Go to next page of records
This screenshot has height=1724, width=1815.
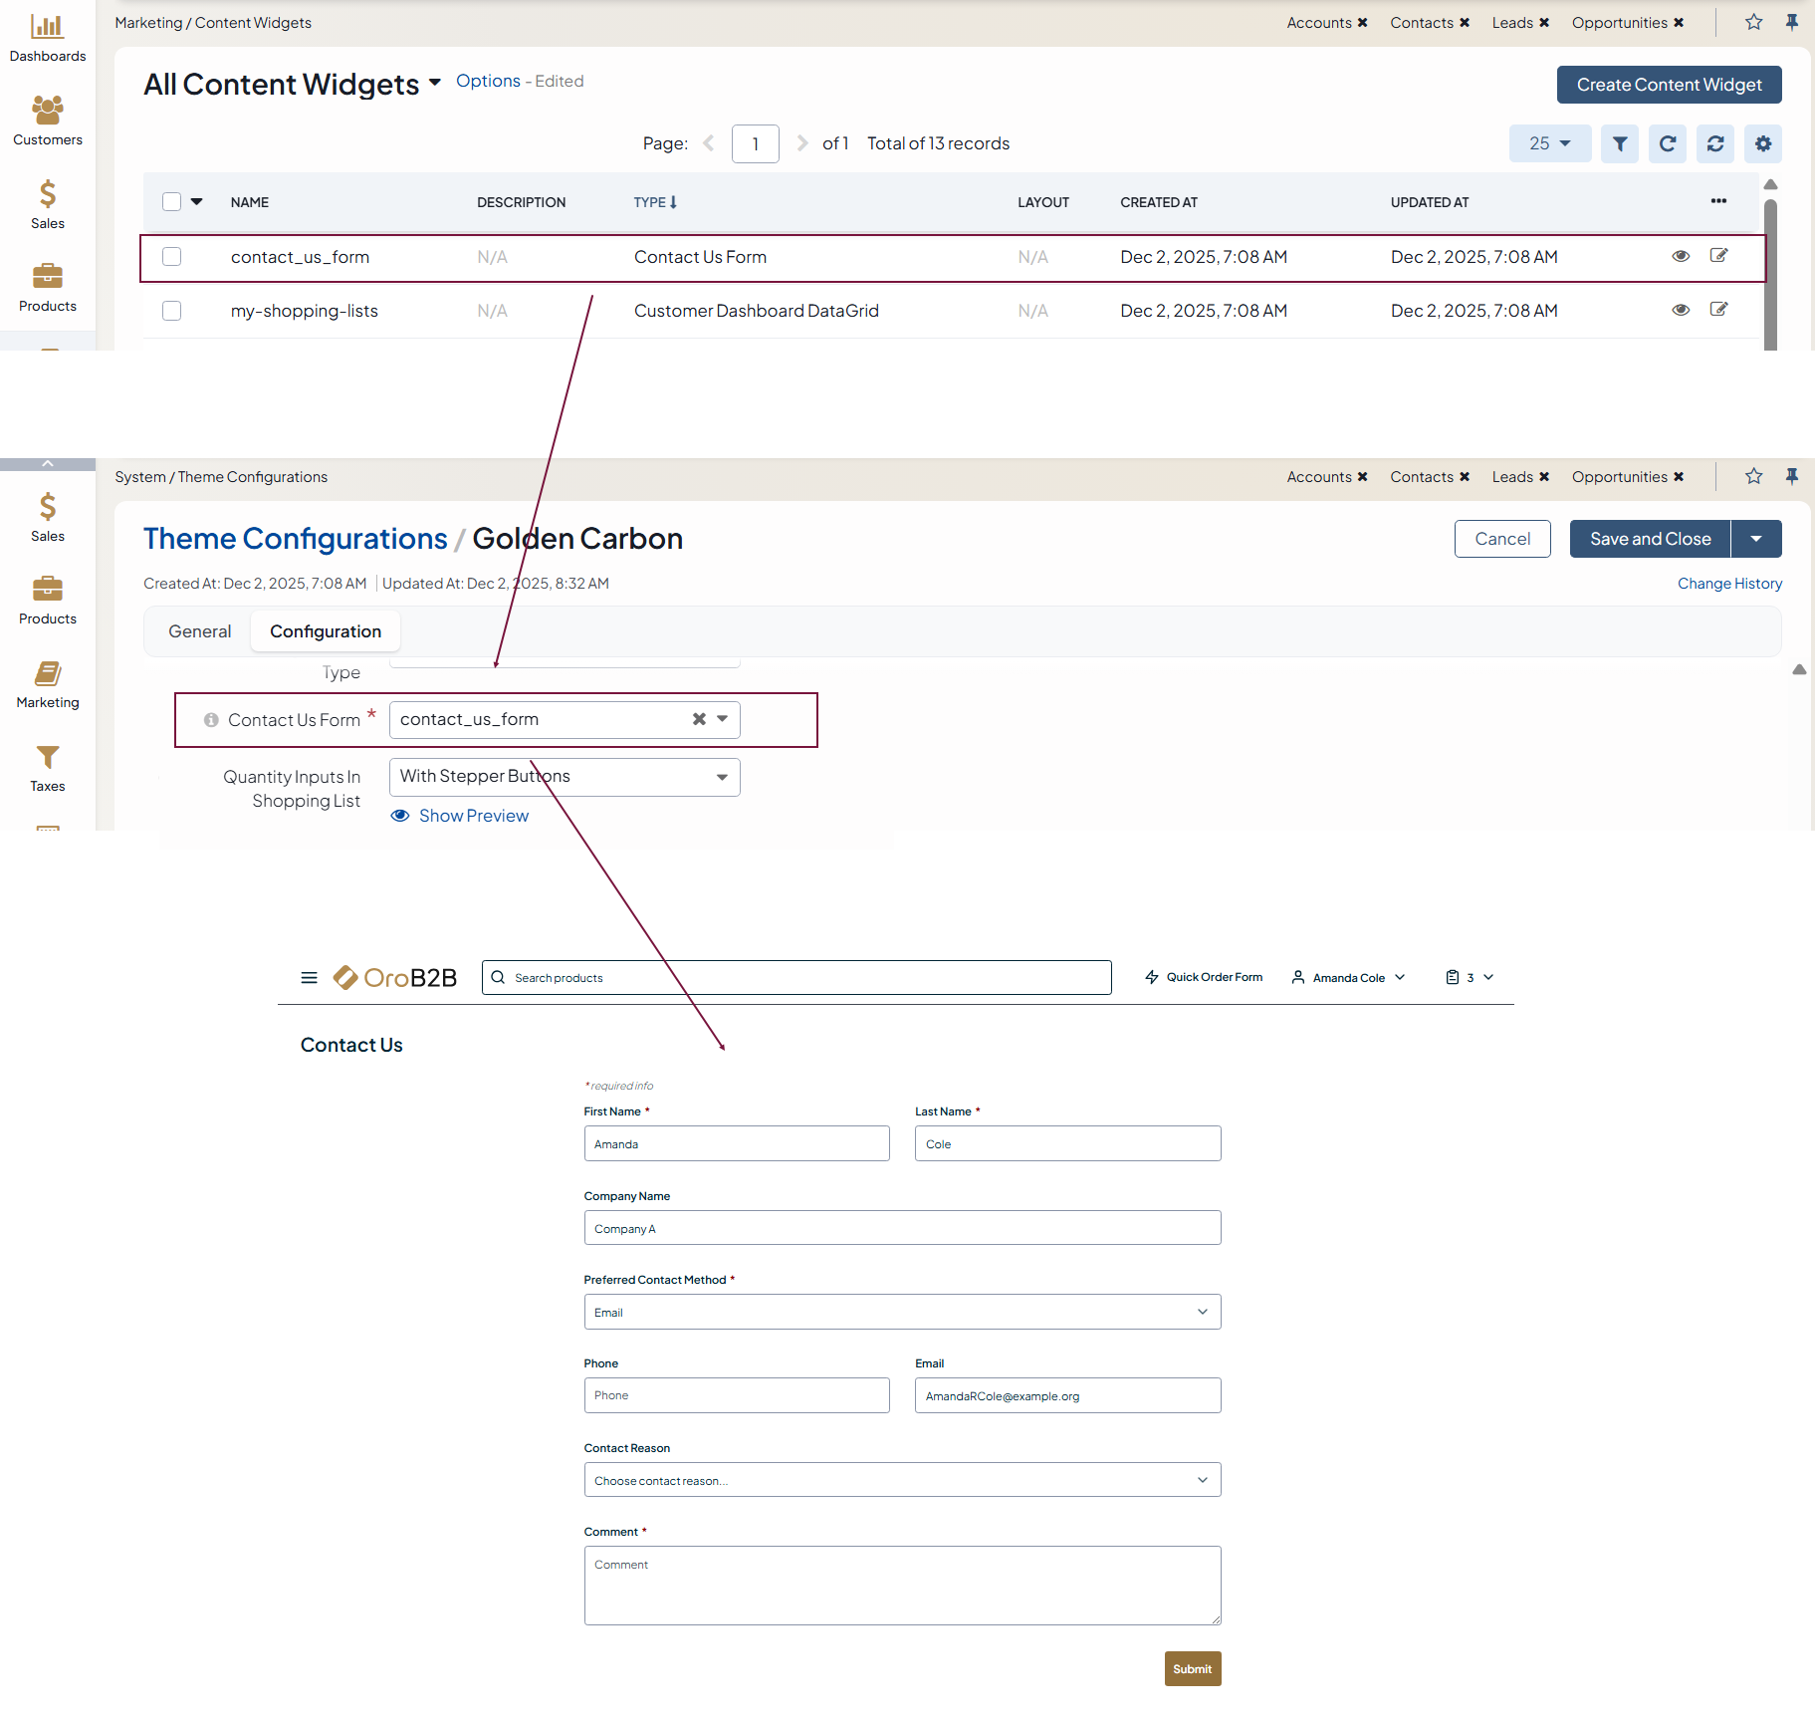(802, 143)
